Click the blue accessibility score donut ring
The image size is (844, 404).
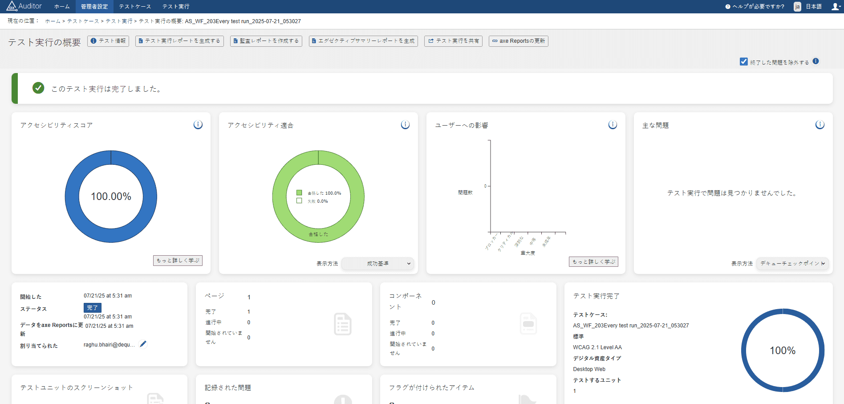[x=72, y=196]
